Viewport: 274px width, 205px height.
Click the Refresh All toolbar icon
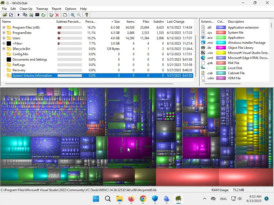(x=11, y=15)
